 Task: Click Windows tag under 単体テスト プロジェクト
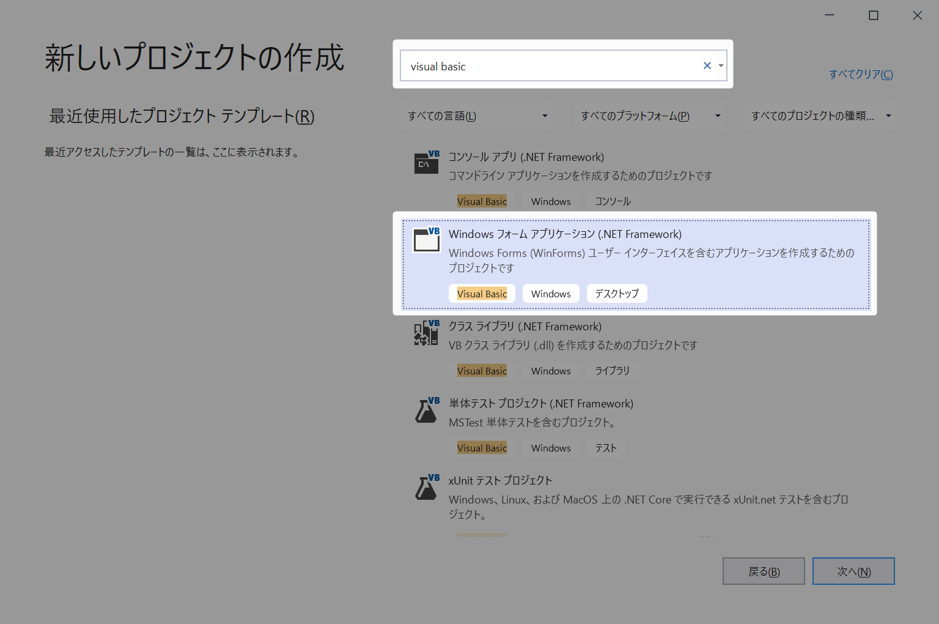551,448
